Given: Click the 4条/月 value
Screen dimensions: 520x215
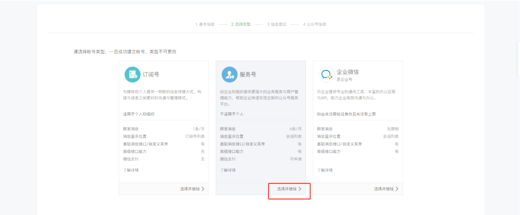Looking at the screenshot, I should [x=295, y=129].
